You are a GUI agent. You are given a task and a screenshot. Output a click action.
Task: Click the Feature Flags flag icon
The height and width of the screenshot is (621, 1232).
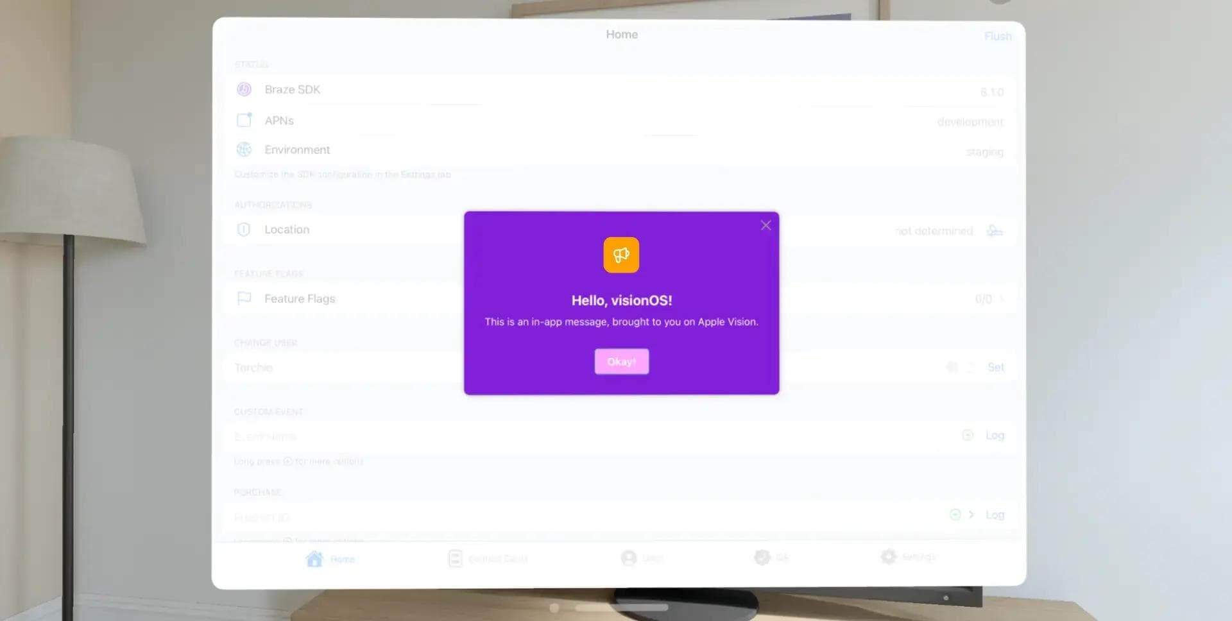pos(244,298)
